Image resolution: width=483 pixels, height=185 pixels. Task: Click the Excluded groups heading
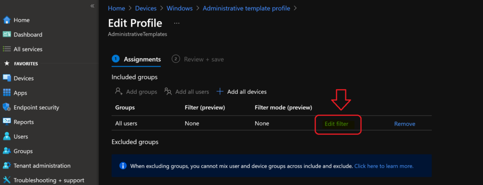pyautogui.click(x=135, y=142)
